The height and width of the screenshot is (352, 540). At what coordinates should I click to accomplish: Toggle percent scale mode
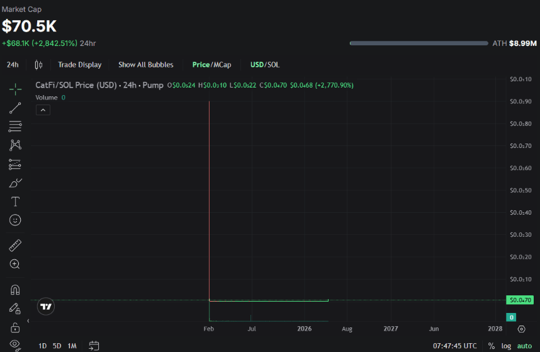[x=492, y=346]
